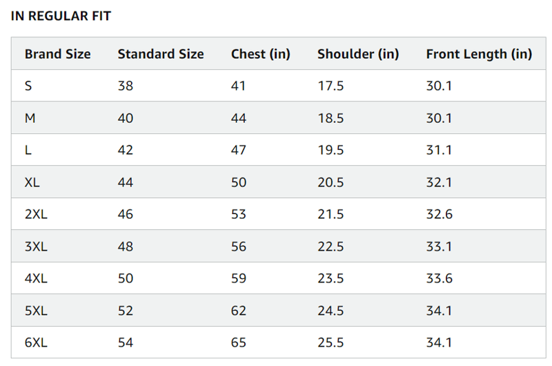
Task: Click the Standard Size column header
Action: pyautogui.click(x=161, y=54)
